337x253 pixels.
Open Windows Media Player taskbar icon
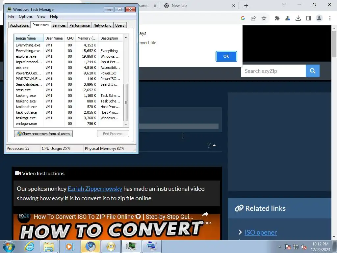[69, 246]
